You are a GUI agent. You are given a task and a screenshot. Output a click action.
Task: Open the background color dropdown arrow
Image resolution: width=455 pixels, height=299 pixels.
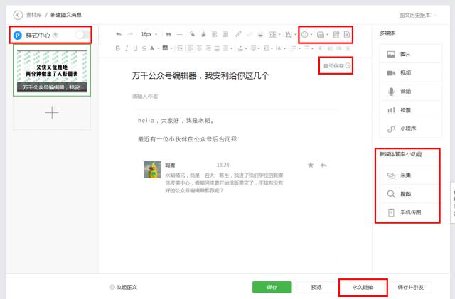(x=171, y=48)
